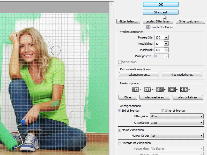Uncheck Bild einblenden

(x=119, y=111)
